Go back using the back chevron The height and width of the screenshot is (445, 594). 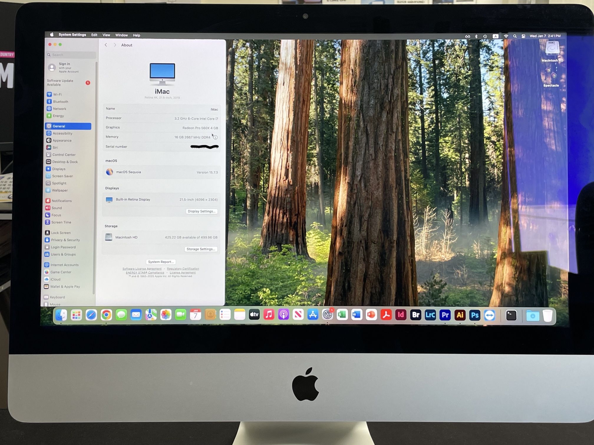pyautogui.click(x=106, y=45)
